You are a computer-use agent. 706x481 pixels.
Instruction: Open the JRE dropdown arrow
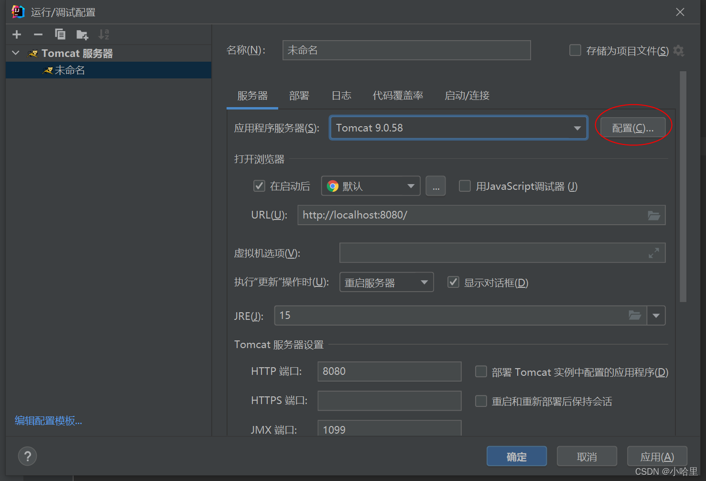tap(656, 316)
